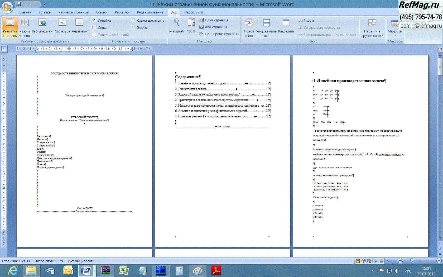Viewport: 443px width, 277px height.
Task: Click По ширине страницы button
Action: 219,34
